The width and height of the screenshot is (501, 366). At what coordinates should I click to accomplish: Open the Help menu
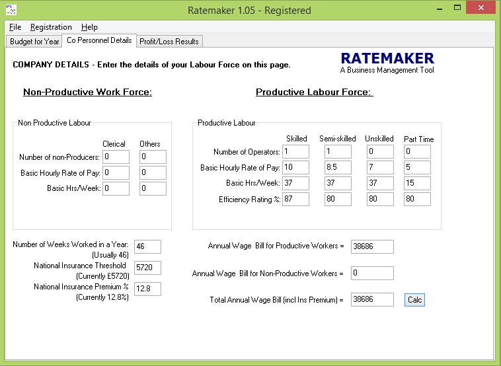[x=89, y=27]
